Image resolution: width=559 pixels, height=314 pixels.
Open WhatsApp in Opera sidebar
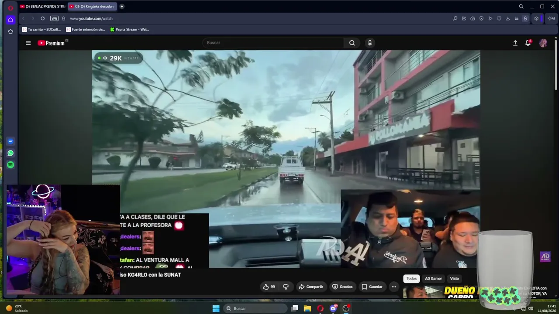[x=10, y=153]
